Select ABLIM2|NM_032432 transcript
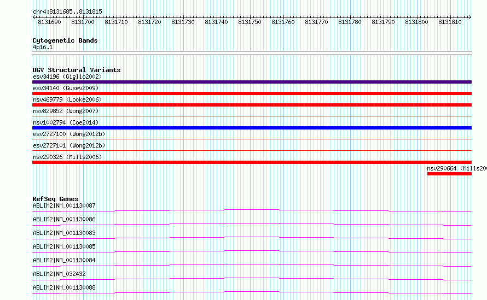The width and height of the screenshot is (487, 300). 59,274
